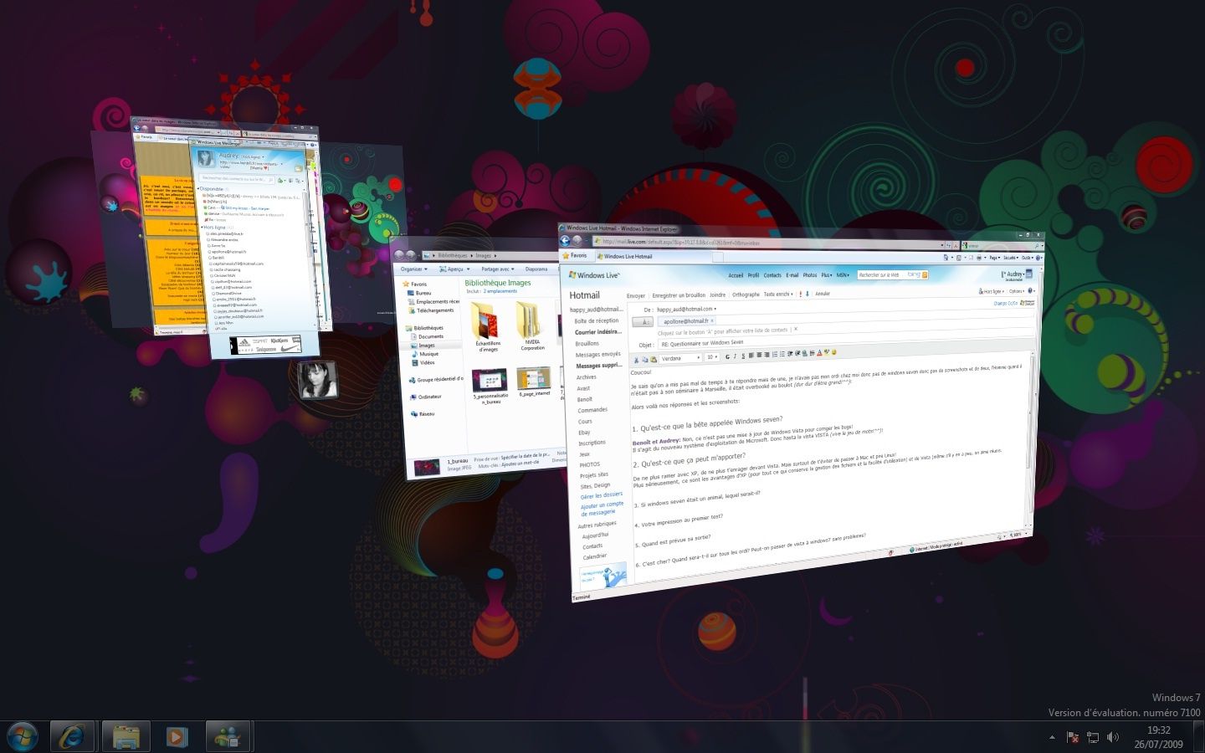Open Windows Live Messenger taskbar button
The height and width of the screenshot is (753, 1205).
coord(228,736)
